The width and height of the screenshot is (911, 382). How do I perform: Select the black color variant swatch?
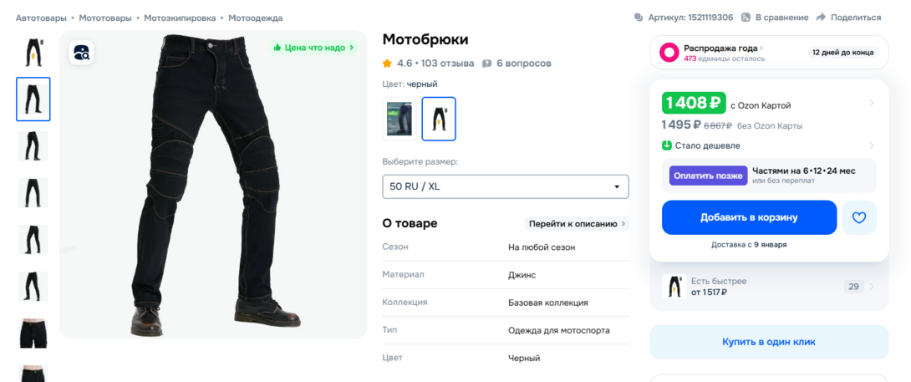coord(439,119)
